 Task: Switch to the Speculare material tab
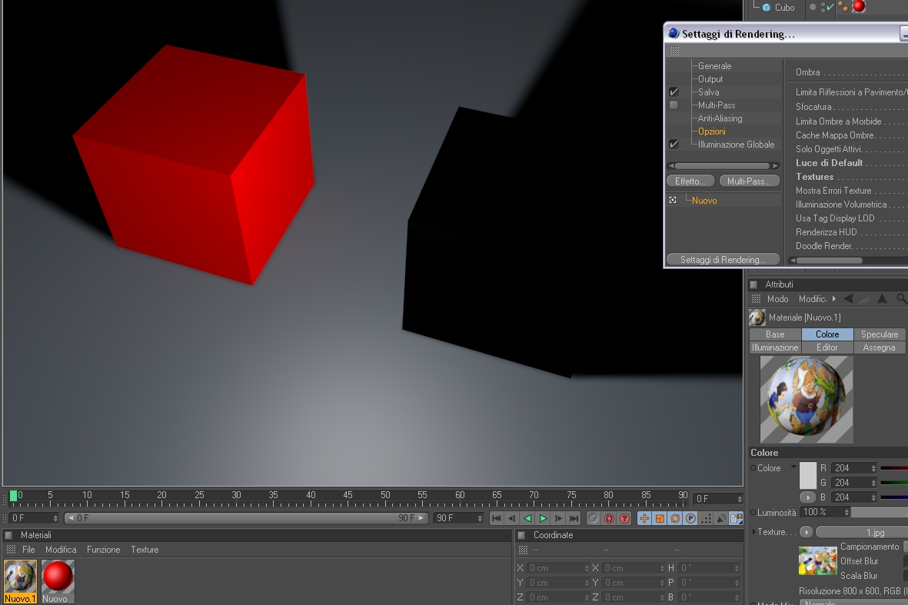(879, 334)
